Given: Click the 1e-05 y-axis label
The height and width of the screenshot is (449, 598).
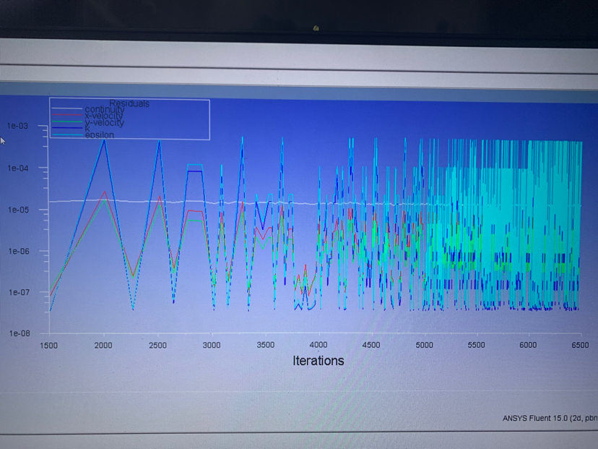Looking at the screenshot, I should tap(17, 210).
